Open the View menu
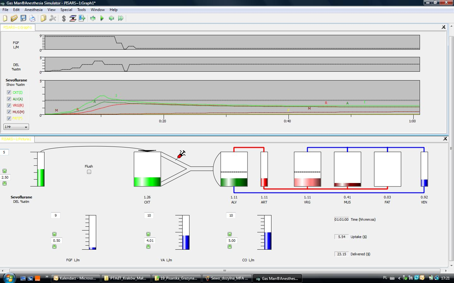The image size is (454, 283). coord(51,10)
